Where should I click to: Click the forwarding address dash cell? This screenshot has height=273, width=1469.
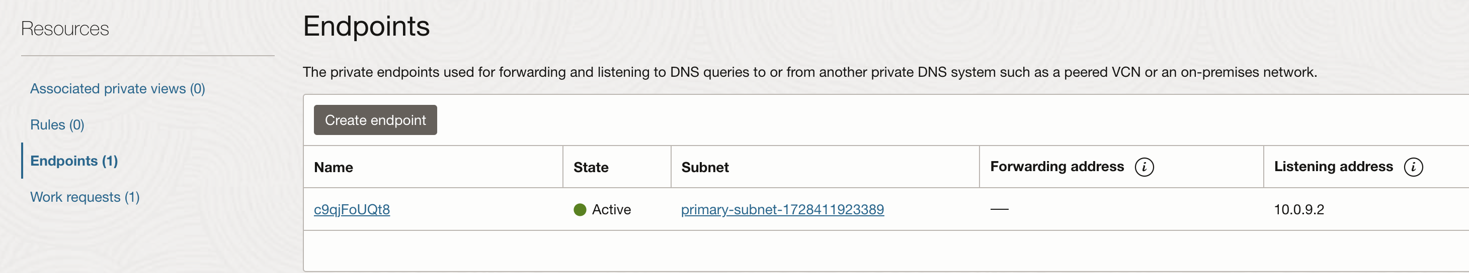999,210
